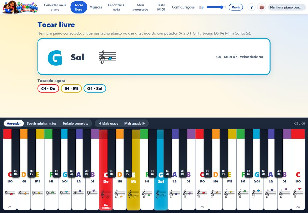
Task: Click the Nenhum piano conectado status button
Action: (x=286, y=7)
